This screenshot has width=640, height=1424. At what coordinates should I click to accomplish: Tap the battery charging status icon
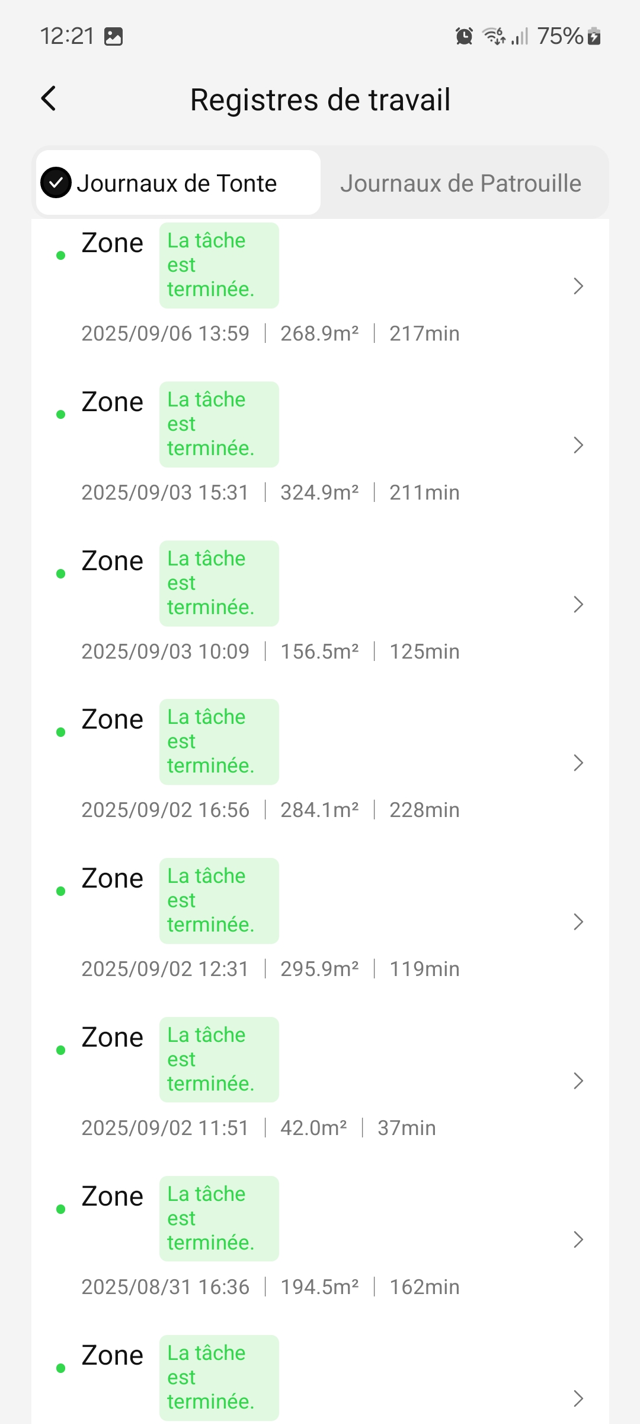click(x=594, y=36)
